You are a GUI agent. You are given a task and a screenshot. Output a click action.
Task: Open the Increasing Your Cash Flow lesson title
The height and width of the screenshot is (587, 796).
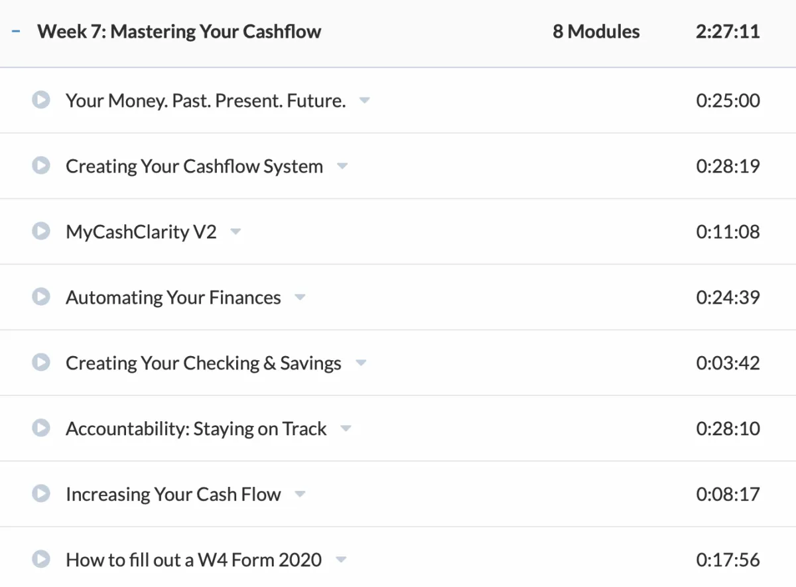pos(173,494)
